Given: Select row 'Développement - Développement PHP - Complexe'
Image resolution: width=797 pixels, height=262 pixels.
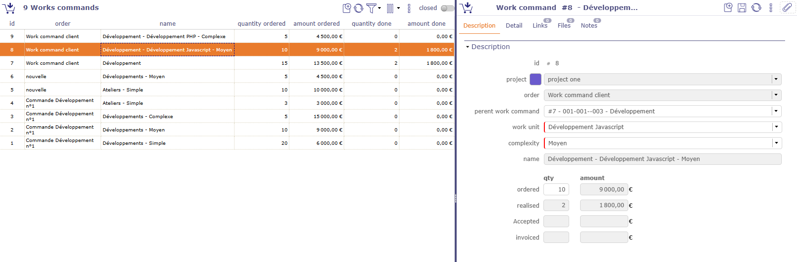Looking at the screenshot, I should coord(227,36).
